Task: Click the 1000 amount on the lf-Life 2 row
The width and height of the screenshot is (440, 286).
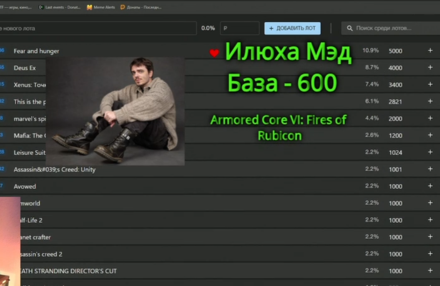Action: tap(395, 220)
